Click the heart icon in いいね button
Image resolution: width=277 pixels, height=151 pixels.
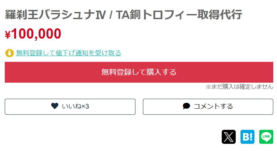point(55,106)
